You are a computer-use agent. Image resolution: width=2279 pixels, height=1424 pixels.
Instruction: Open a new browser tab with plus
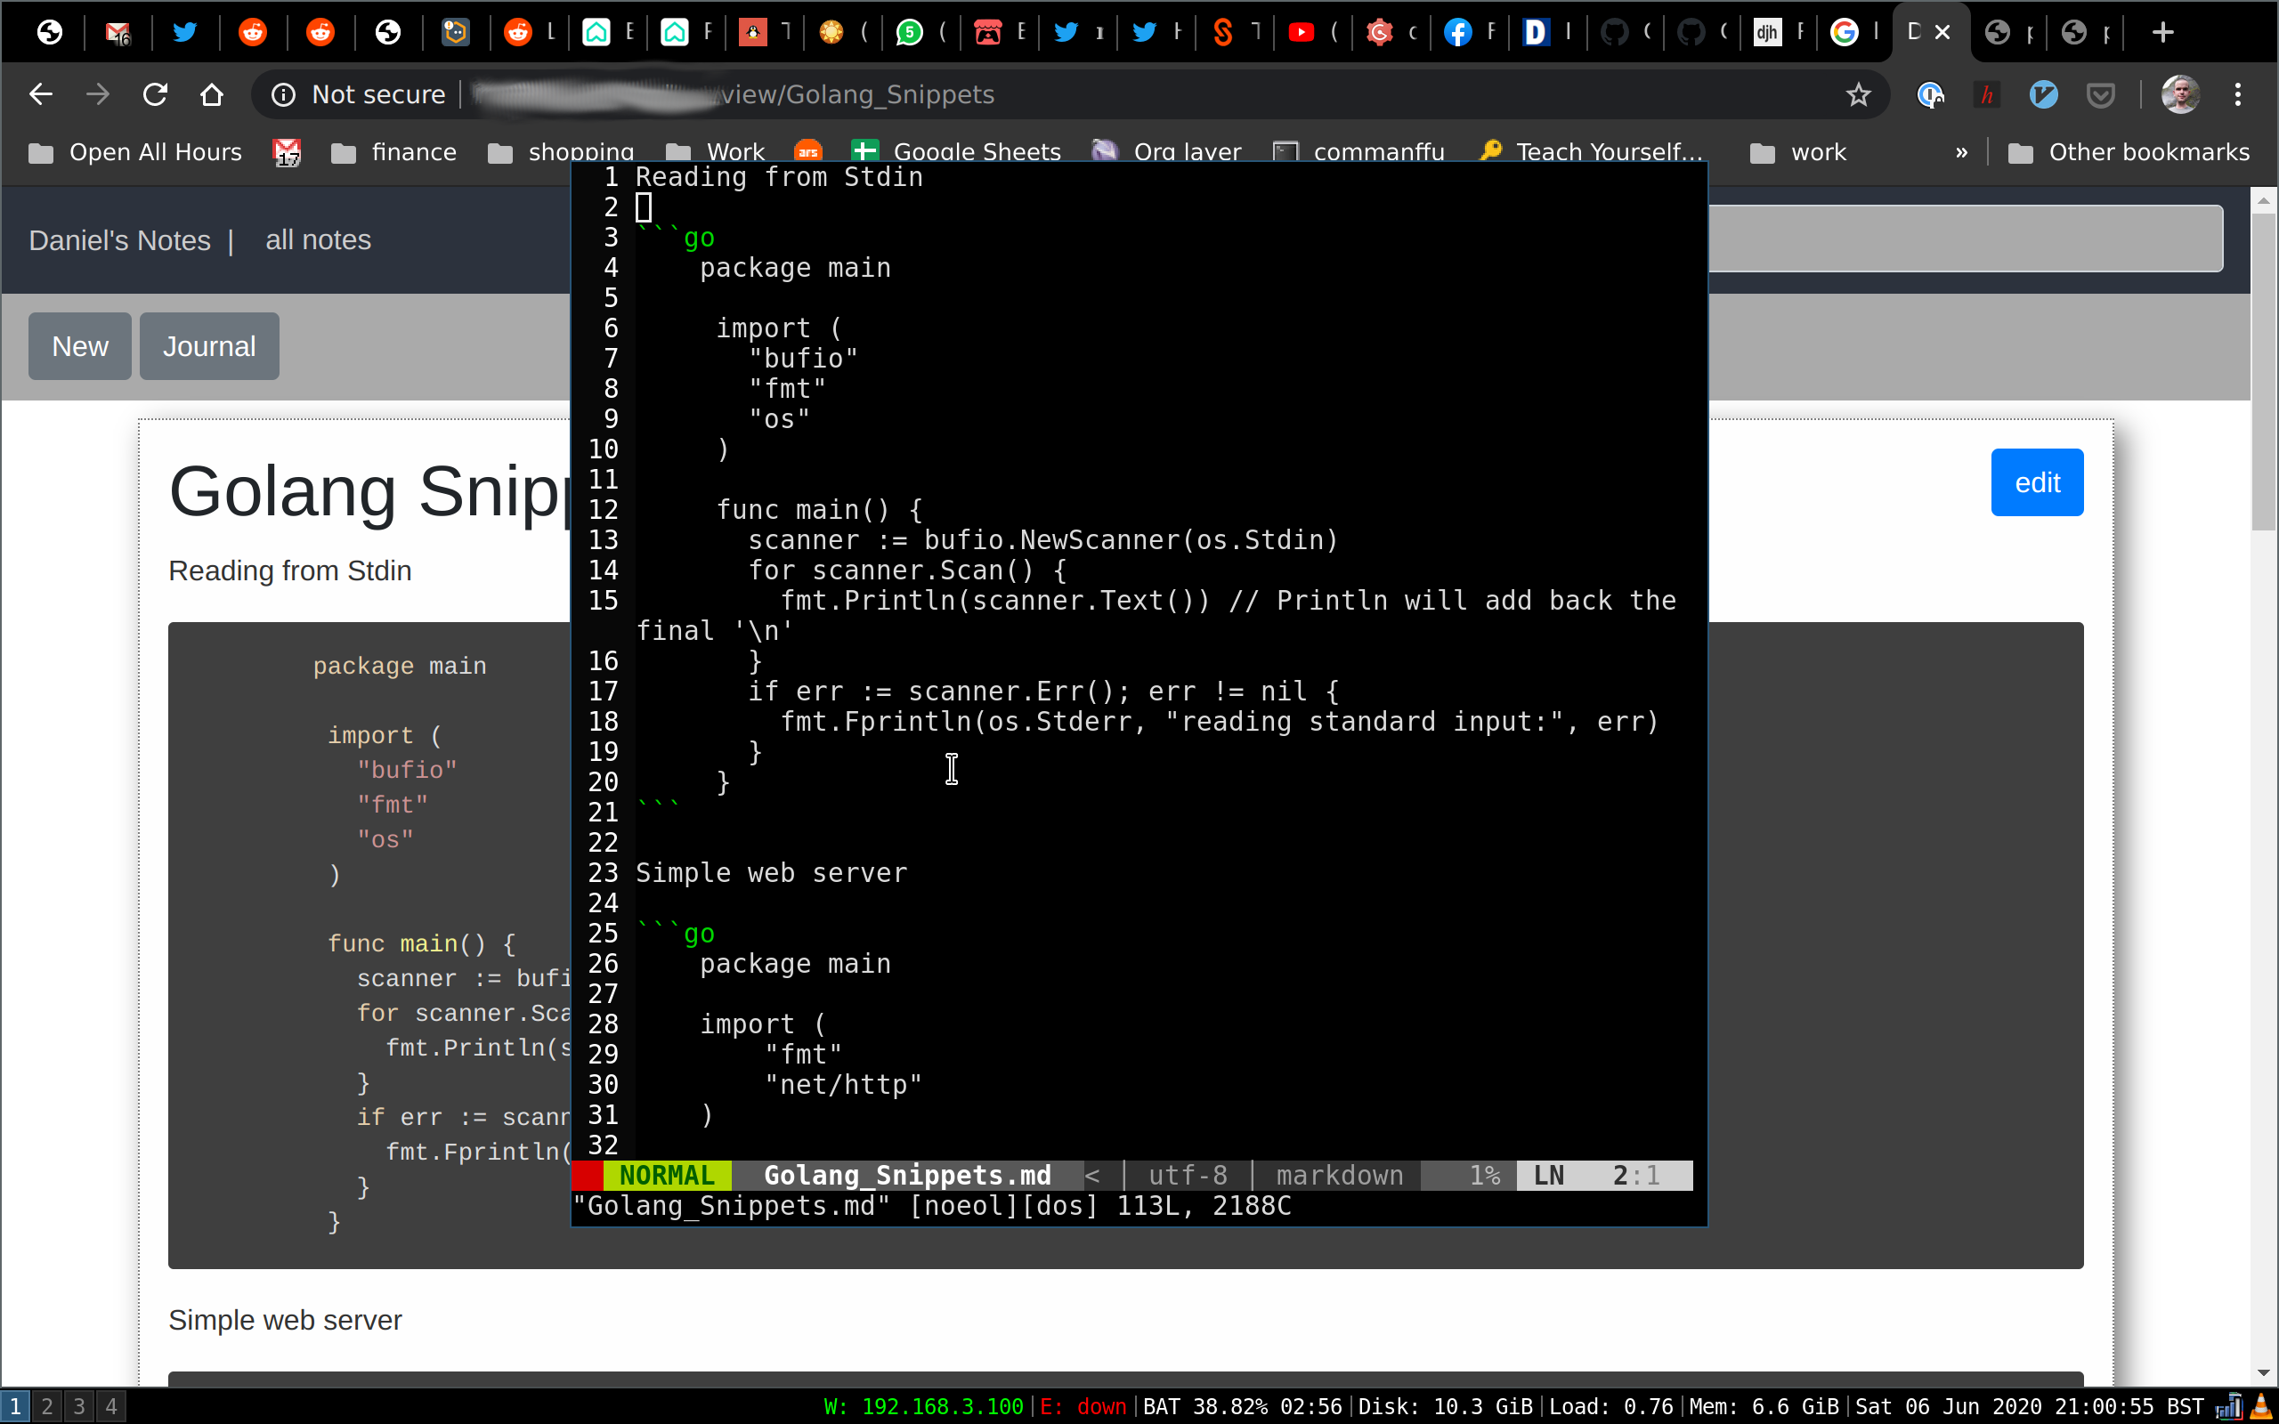[x=2162, y=32]
